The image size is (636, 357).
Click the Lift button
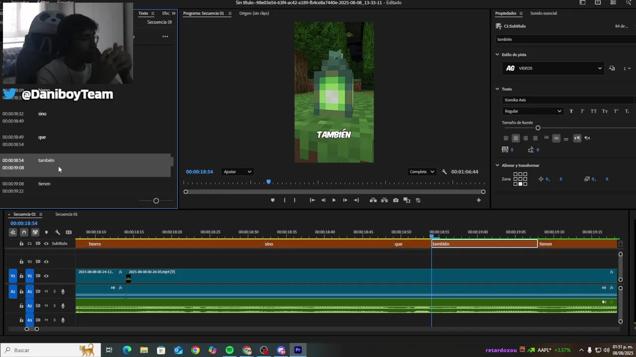(x=373, y=200)
